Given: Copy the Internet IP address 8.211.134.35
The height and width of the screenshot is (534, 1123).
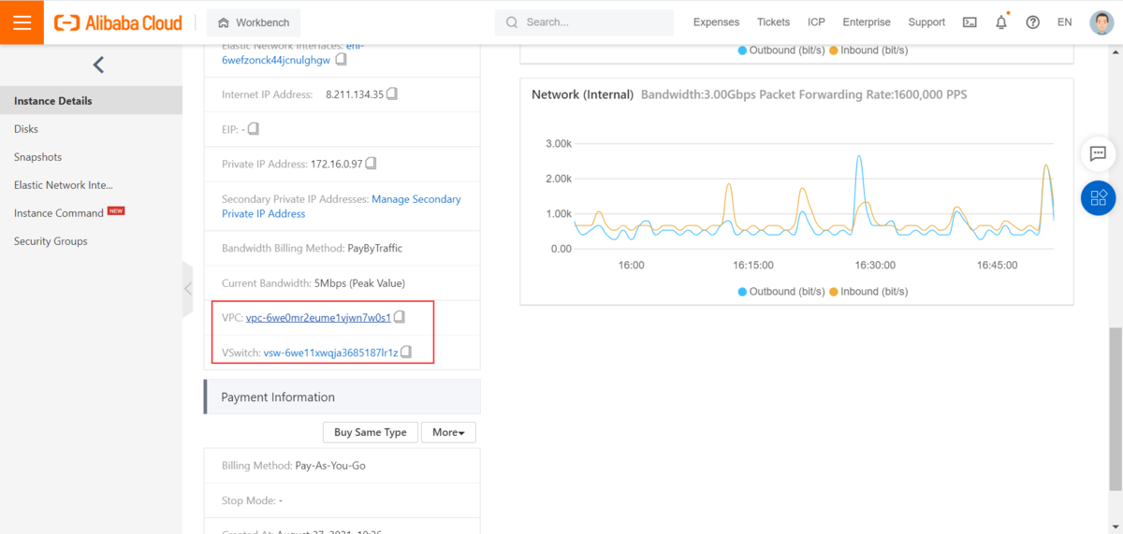Looking at the screenshot, I should (392, 94).
